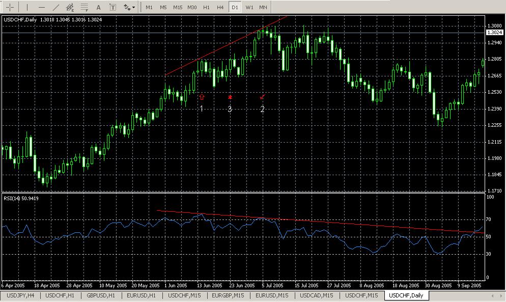Viewport: 506px width, 302px height.
Task: Click the 1.3080 price scale value
Action: (x=495, y=26)
